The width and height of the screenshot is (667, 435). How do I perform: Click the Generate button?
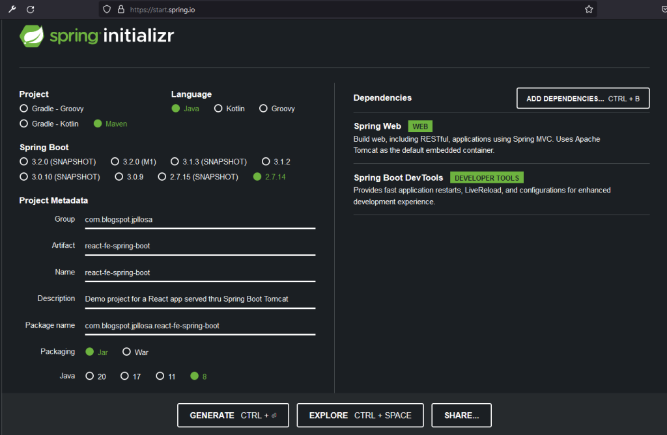click(x=234, y=415)
